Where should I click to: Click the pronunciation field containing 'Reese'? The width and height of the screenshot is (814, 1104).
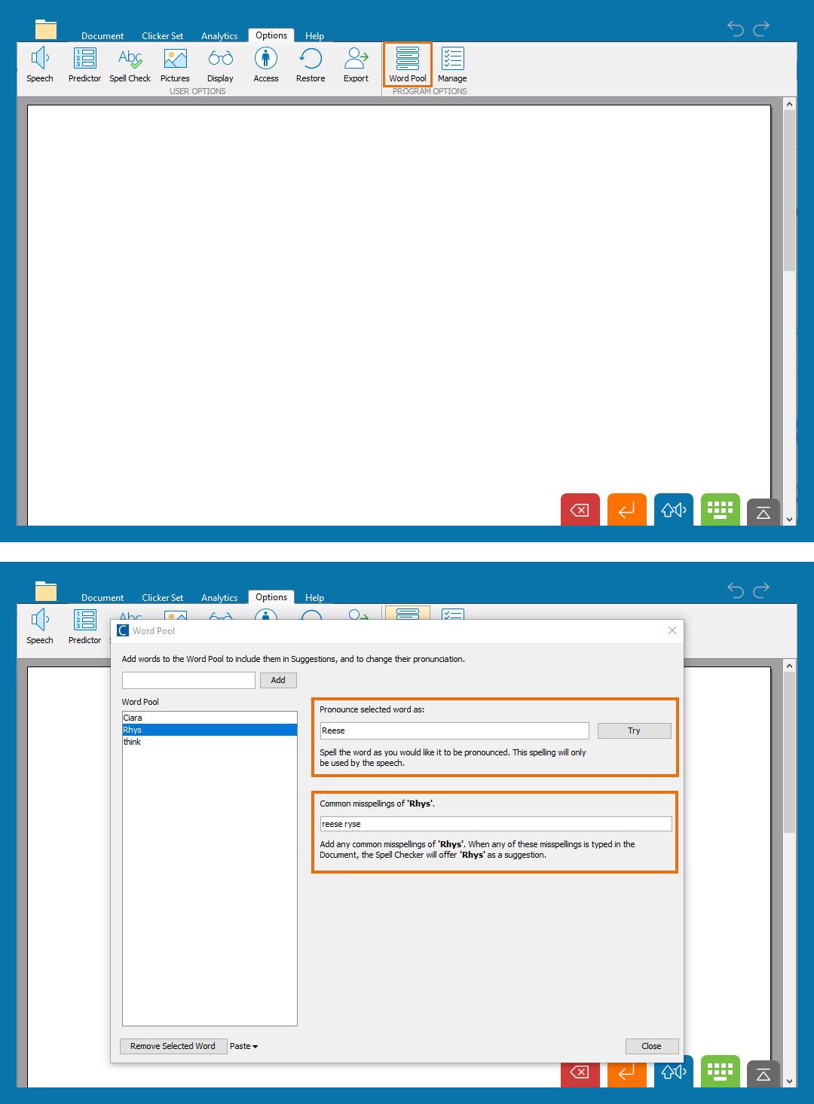click(454, 730)
